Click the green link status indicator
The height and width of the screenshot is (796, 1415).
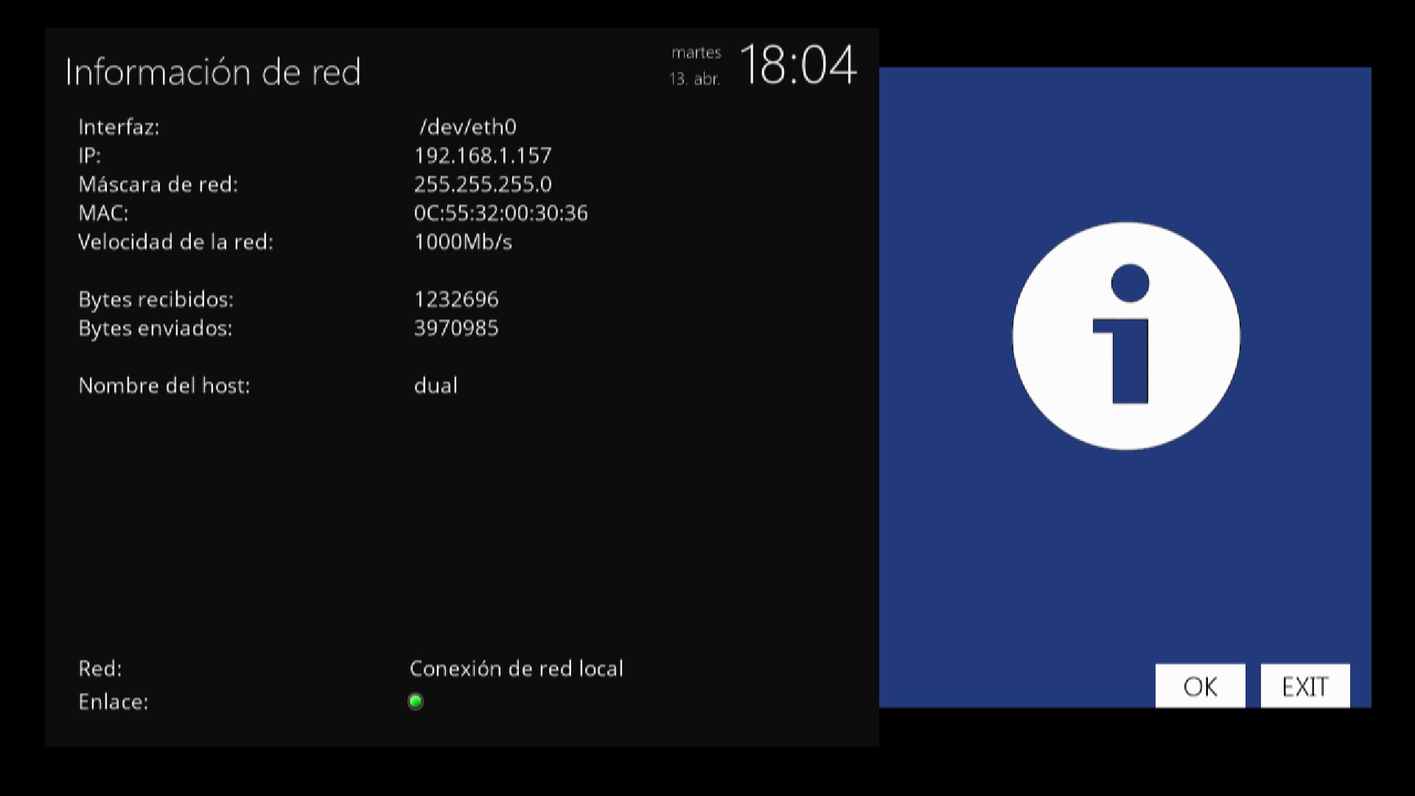click(416, 702)
